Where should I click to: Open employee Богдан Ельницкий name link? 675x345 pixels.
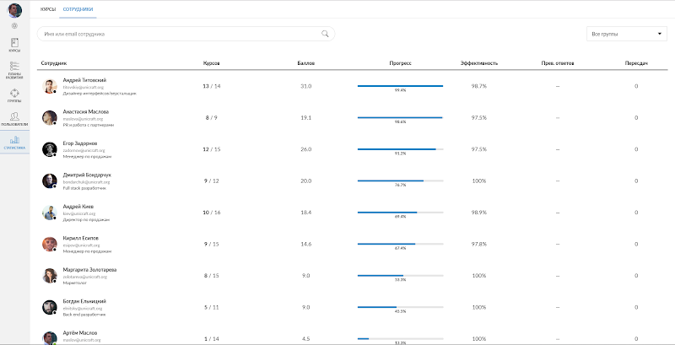[84, 301]
